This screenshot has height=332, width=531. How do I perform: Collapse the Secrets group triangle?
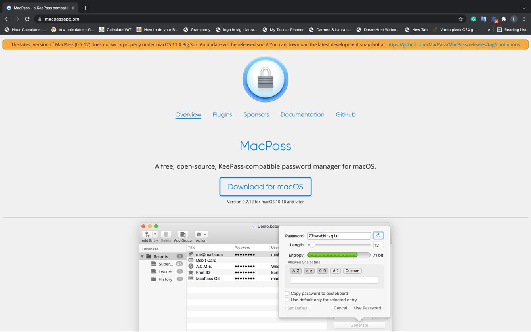[142, 256]
